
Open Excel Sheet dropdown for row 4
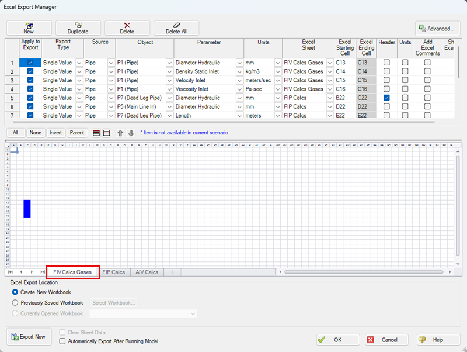328,89
